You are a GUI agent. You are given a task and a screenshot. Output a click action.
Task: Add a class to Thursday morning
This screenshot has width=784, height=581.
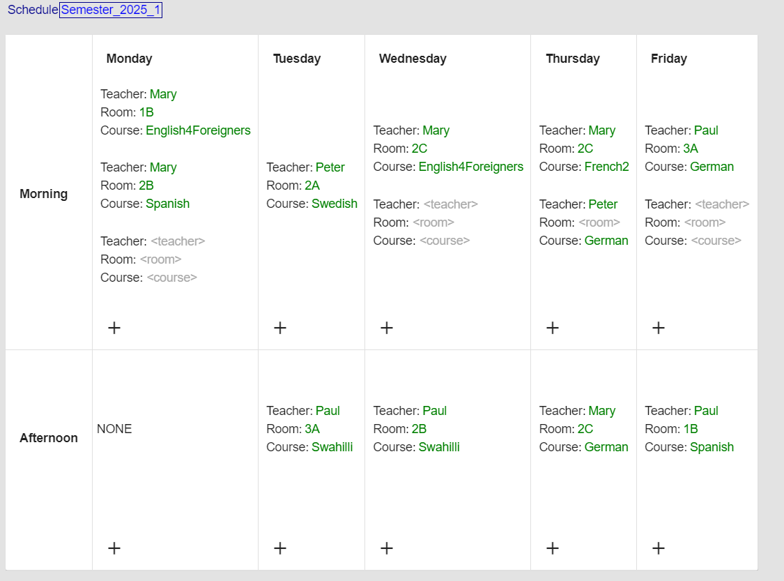pyautogui.click(x=552, y=327)
